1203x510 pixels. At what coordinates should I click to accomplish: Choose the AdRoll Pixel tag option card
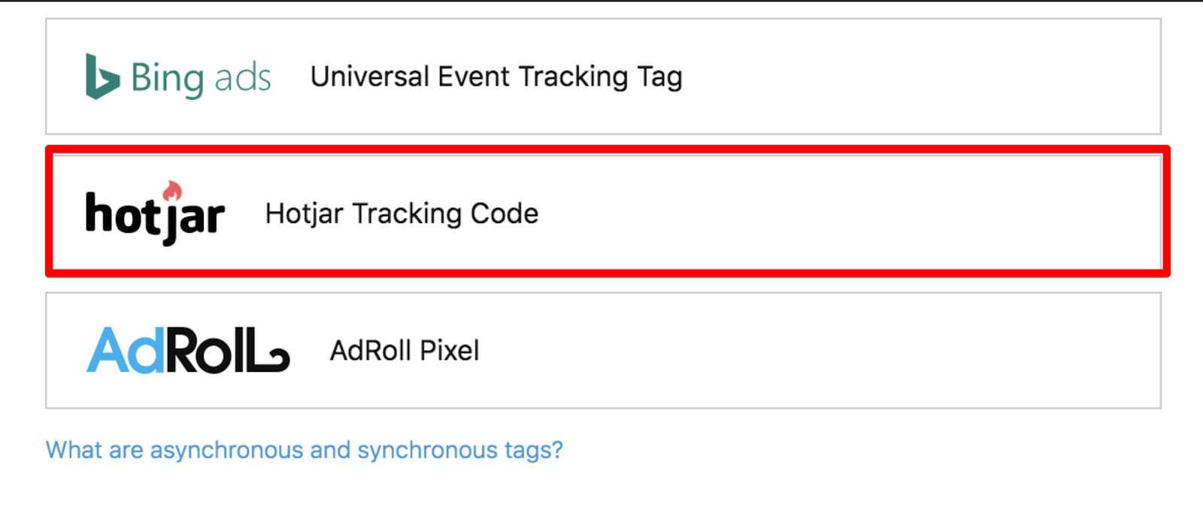click(603, 351)
